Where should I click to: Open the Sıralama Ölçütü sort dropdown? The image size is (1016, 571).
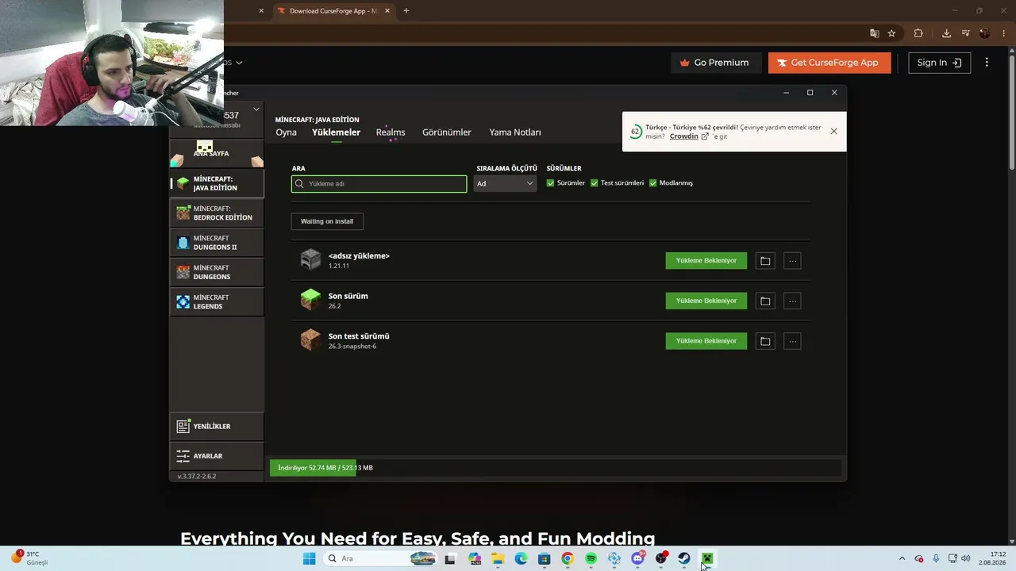(x=505, y=183)
